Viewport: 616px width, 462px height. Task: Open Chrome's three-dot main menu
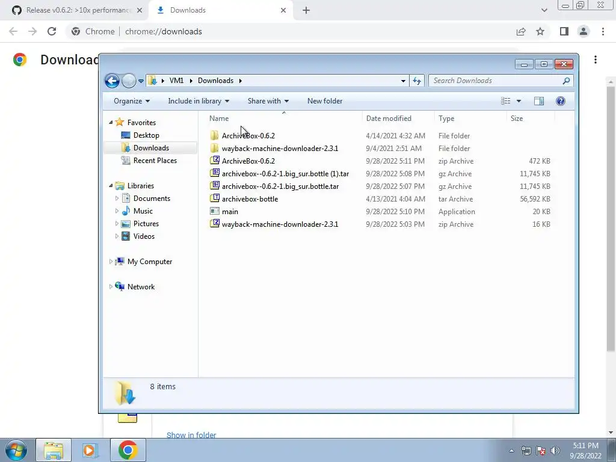[603, 31]
